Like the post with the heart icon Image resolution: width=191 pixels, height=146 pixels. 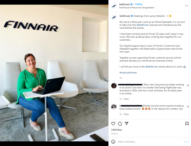pyautogui.click(x=113, y=124)
